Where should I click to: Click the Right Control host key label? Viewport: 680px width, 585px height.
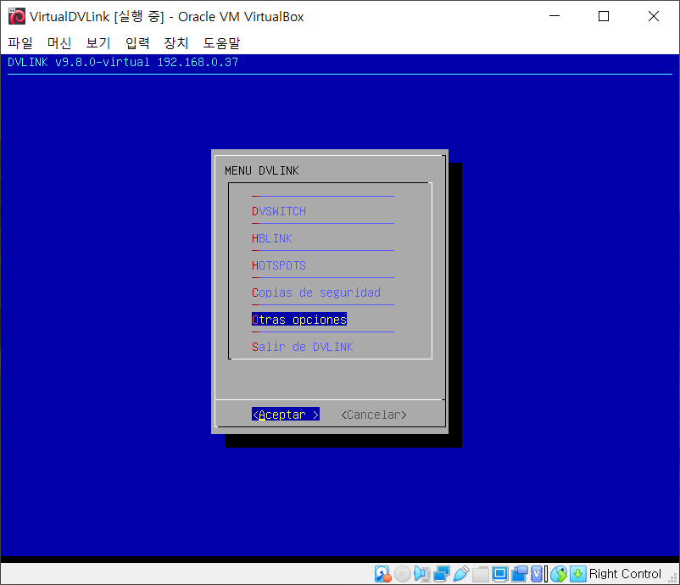point(625,574)
